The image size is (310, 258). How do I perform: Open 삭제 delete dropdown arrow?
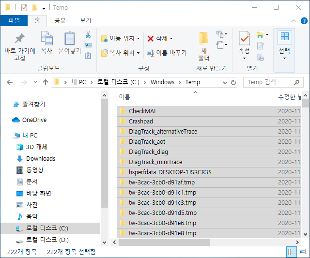171,38
